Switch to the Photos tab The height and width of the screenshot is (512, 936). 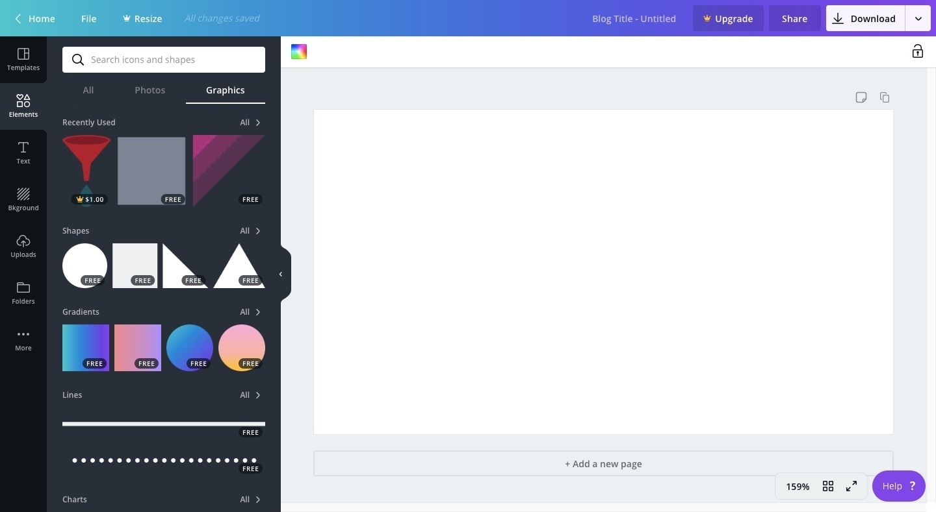(x=150, y=90)
